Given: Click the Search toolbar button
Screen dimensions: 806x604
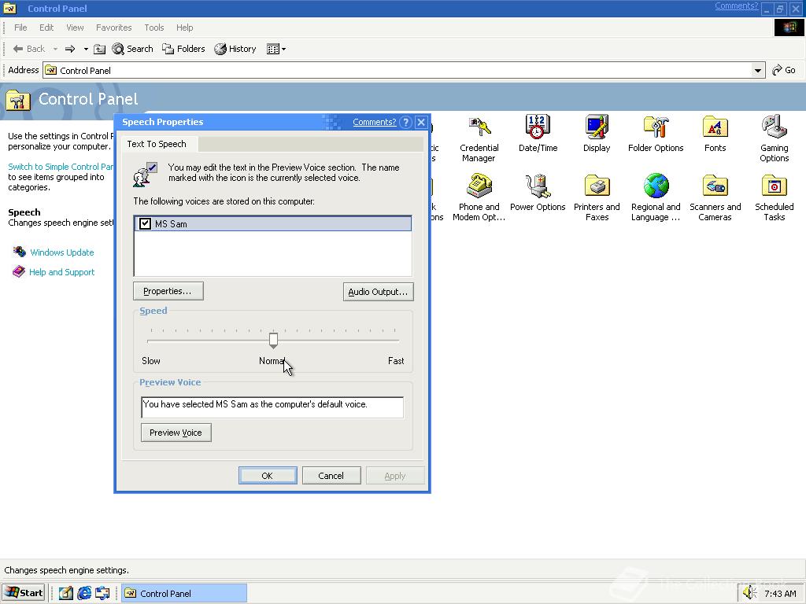Looking at the screenshot, I should [132, 49].
